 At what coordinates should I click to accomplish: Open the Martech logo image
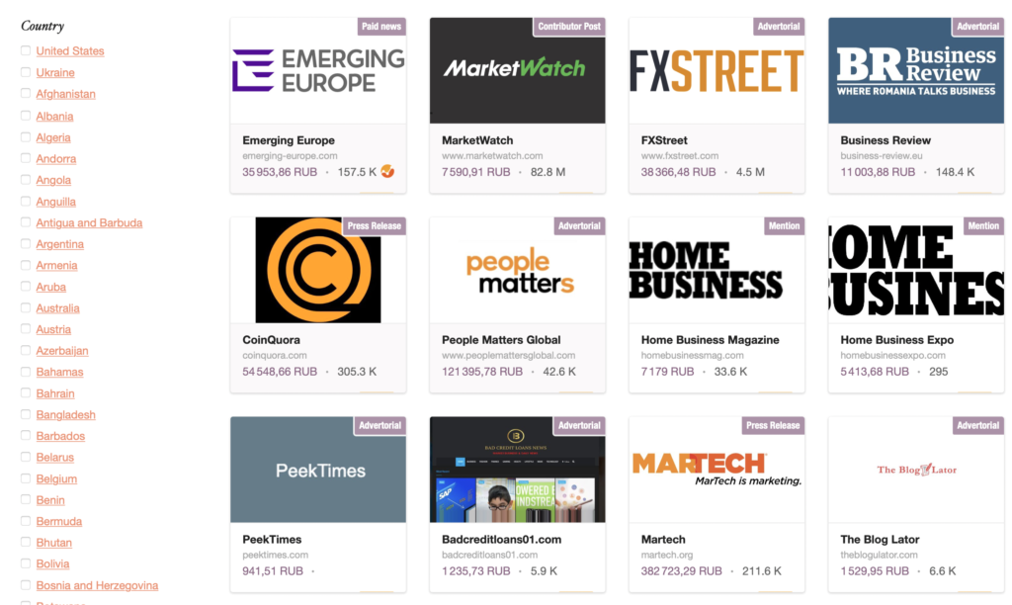click(x=717, y=470)
